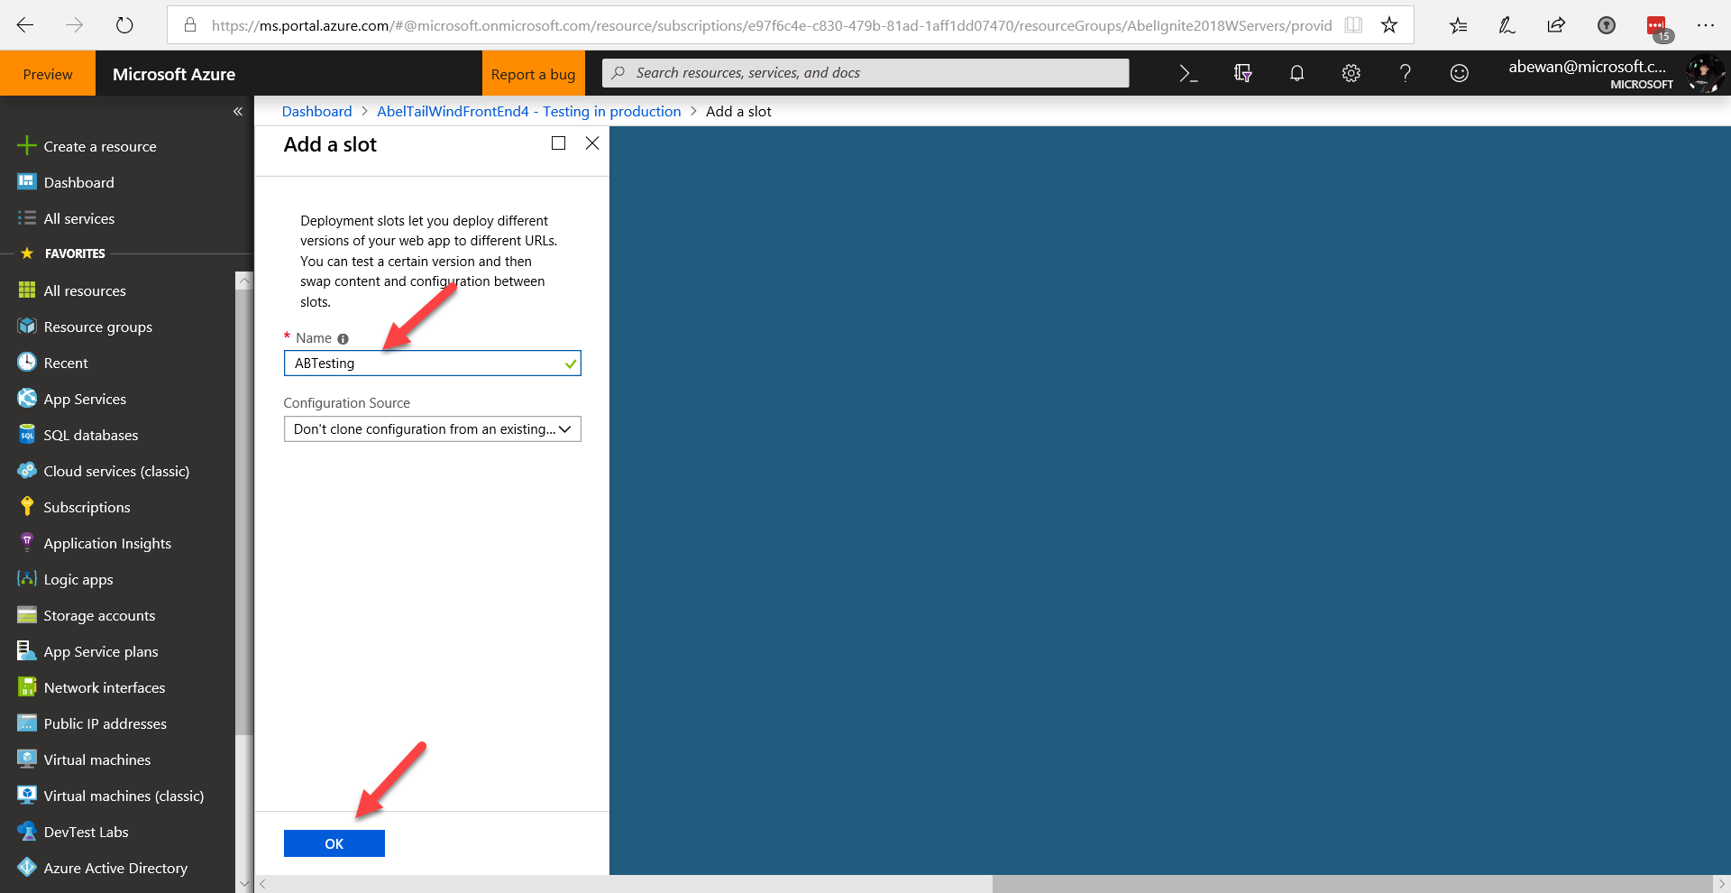Click the SQL databases icon
The height and width of the screenshot is (893, 1731).
tap(27, 435)
